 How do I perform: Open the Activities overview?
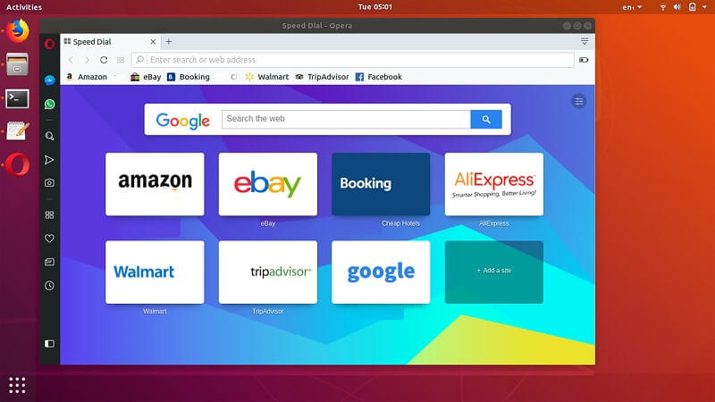(x=24, y=7)
